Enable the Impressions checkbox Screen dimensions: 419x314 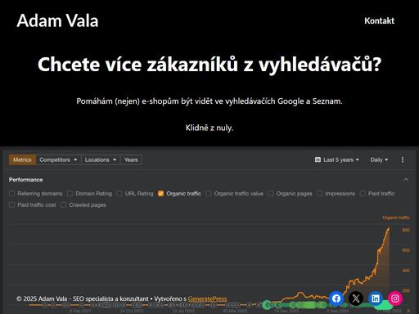pyautogui.click(x=319, y=194)
